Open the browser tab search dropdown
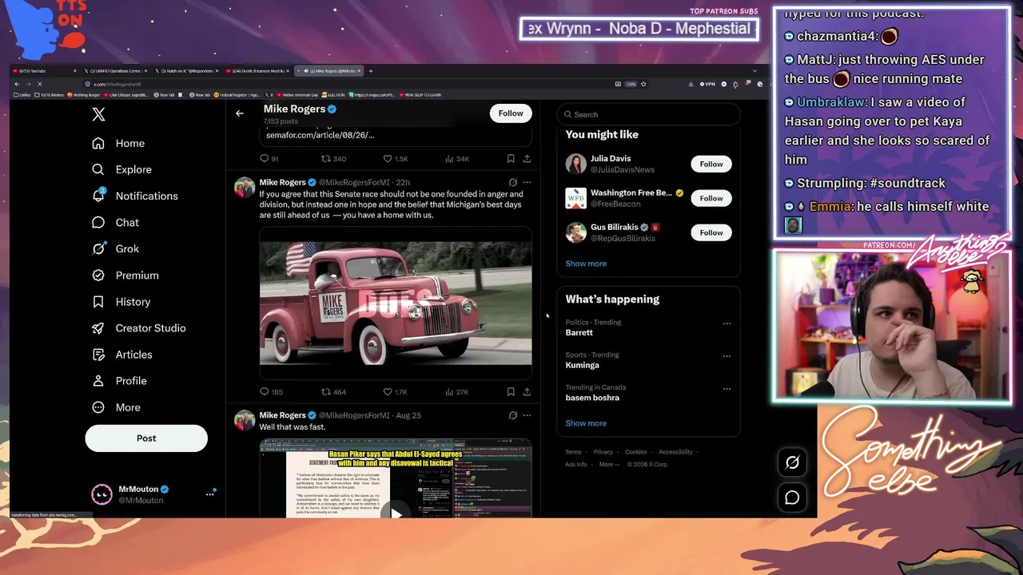 coord(754,71)
